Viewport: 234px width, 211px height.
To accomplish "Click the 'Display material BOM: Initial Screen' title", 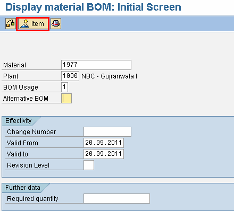I will pos(93,7).
